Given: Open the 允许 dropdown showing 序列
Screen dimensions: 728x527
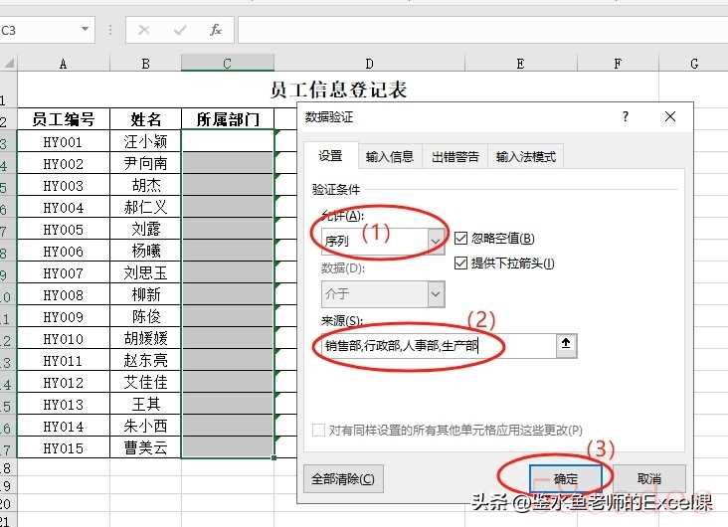Looking at the screenshot, I should coord(435,241).
